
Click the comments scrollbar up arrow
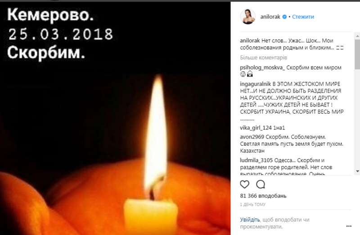click(357, 36)
